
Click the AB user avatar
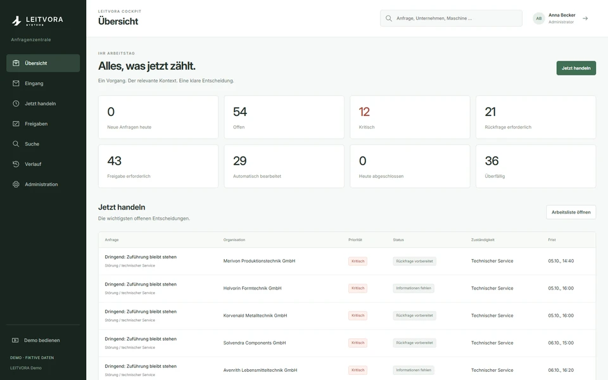tap(538, 18)
